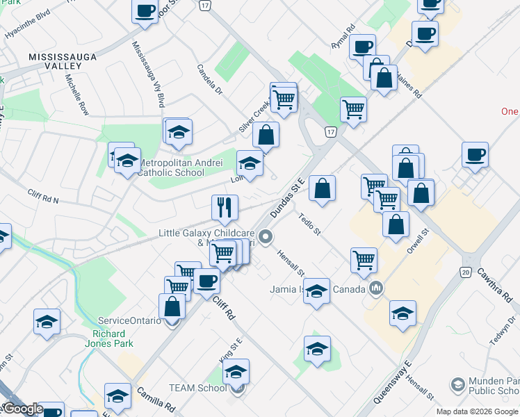Screen dimensions: 520x417
Task: Select the Metropolitan Andrei Catholic School label
Action: click(x=180, y=167)
